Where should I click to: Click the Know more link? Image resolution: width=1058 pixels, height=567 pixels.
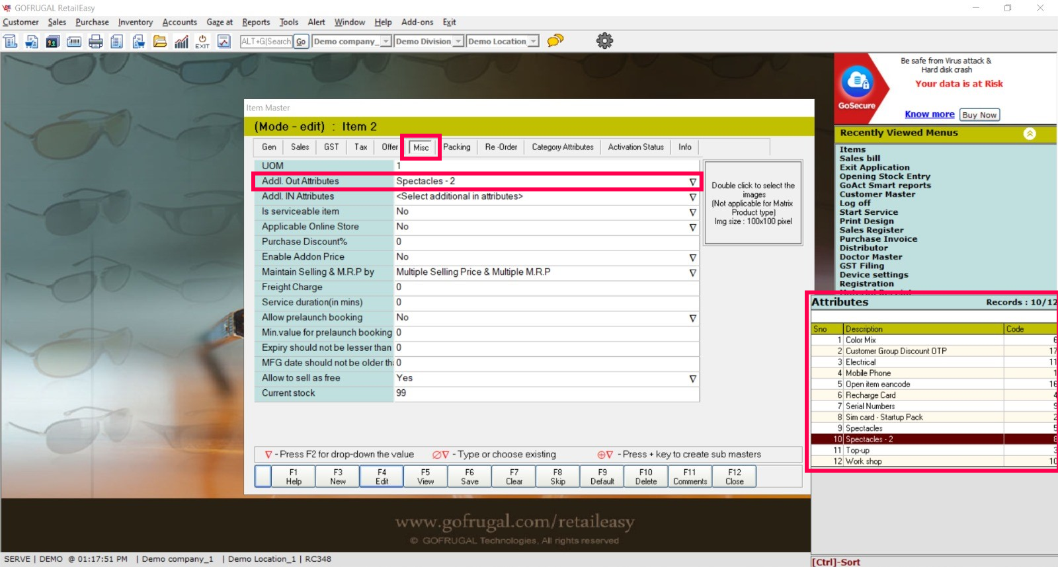(929, 114)
